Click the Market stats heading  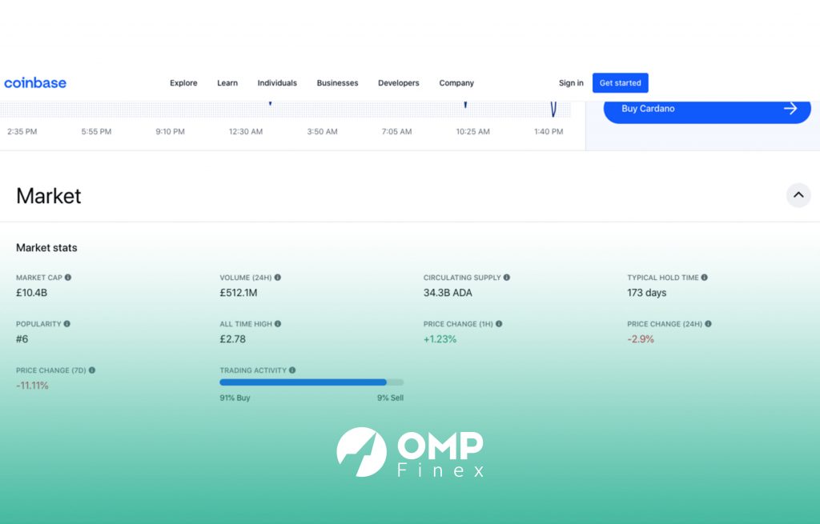pyautogui.click(x=46, y=248)
